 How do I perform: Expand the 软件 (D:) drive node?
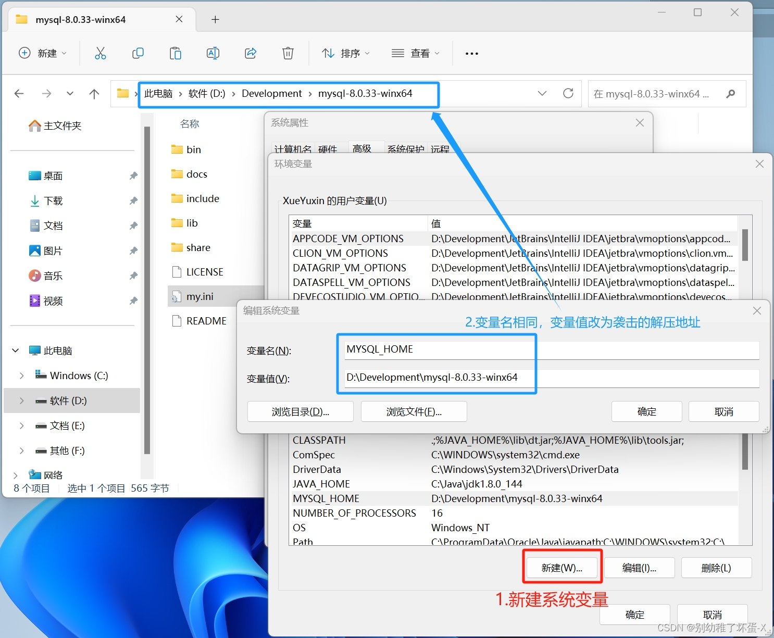(21, 401)
